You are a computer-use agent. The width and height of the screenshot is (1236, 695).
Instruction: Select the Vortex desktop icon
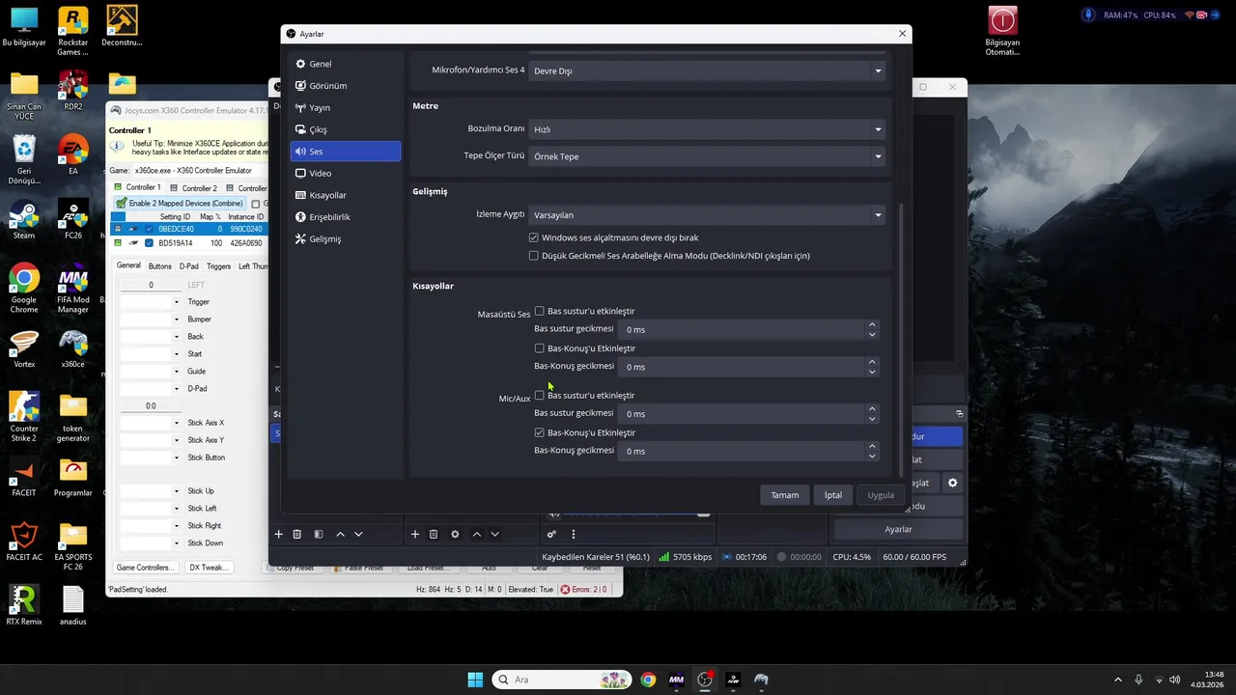24,349
